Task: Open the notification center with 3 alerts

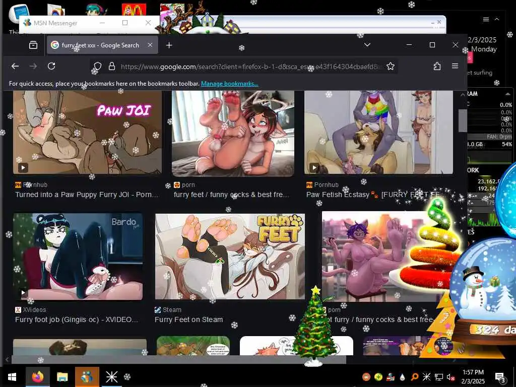Action: [x=500, y=377]
